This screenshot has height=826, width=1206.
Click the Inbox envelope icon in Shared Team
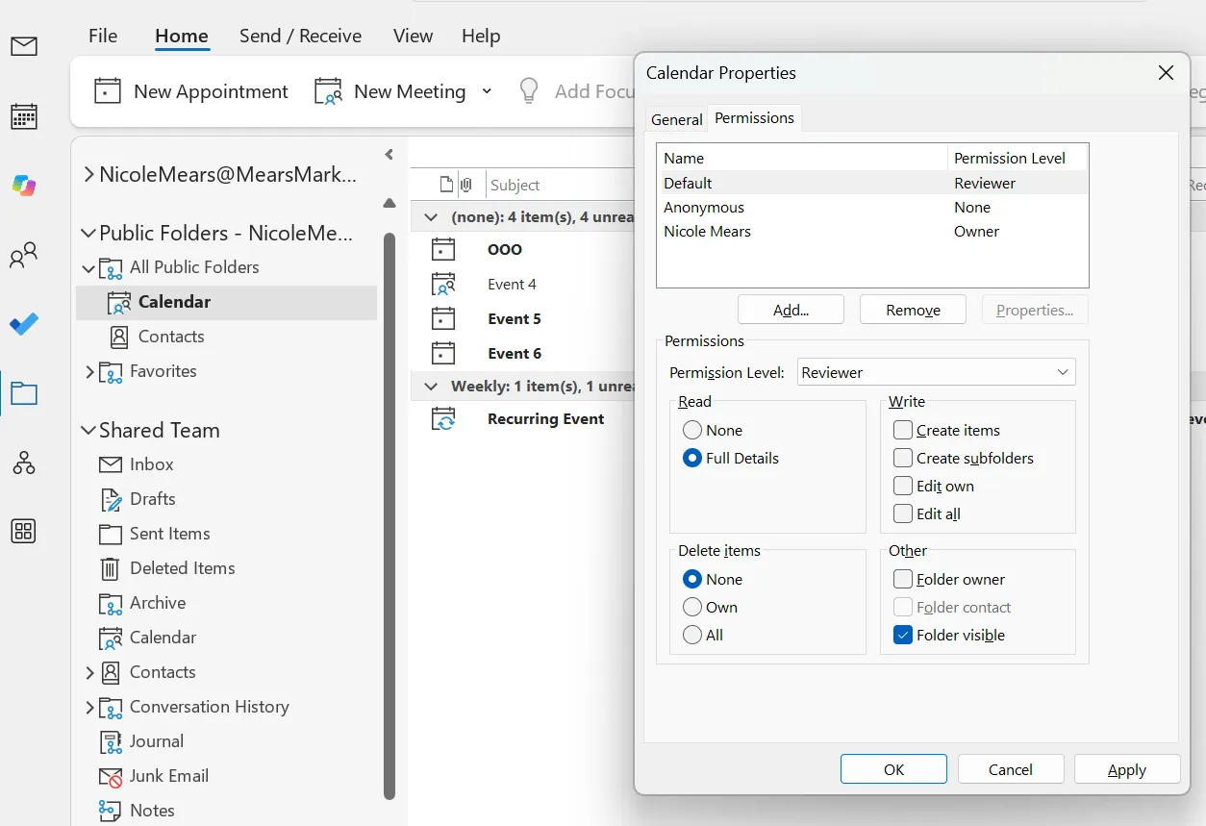pyautogui.click(x=113, y=464)
